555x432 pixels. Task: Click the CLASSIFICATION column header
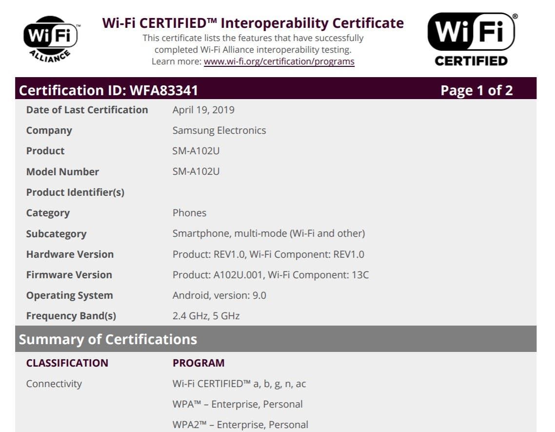click(67, 363)
